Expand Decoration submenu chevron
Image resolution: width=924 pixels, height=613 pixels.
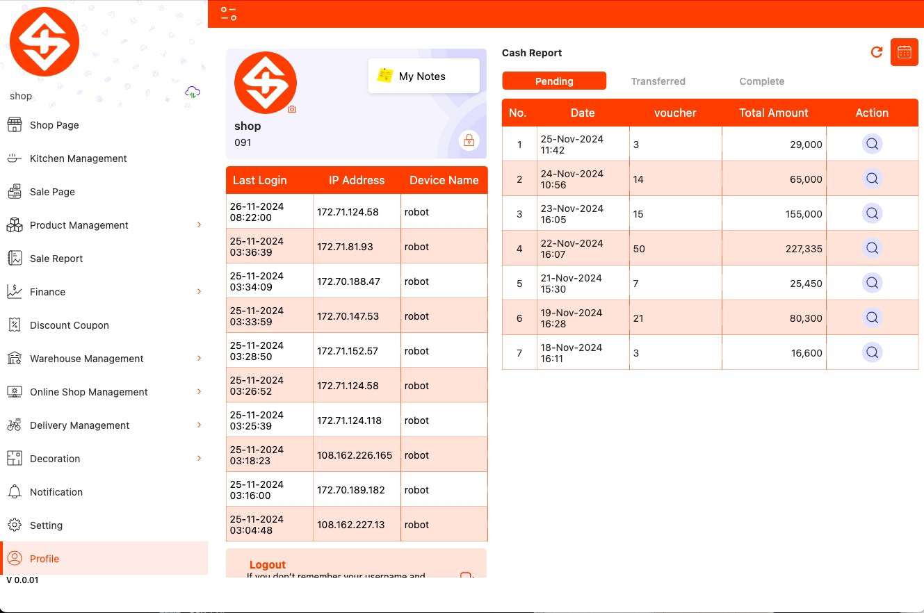199,458
